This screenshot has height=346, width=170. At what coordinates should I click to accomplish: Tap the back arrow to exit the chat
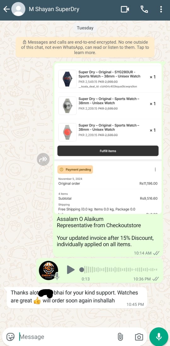click(6, 9)
